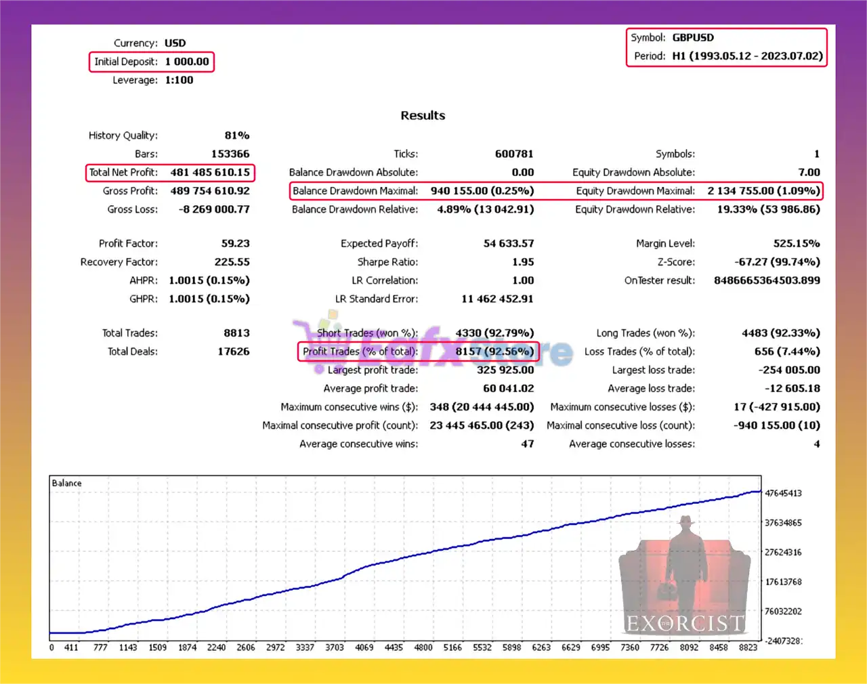Click chart y-axis value 17613768
The width and height of the screenshot is (867, 684).
tap(783, 582)
